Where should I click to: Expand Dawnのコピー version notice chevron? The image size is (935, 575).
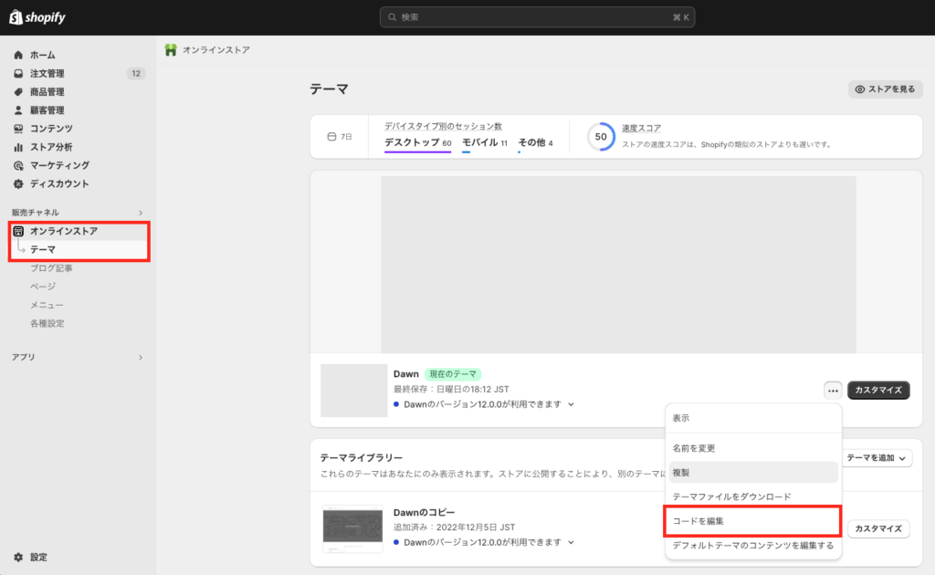click(572, 543)
